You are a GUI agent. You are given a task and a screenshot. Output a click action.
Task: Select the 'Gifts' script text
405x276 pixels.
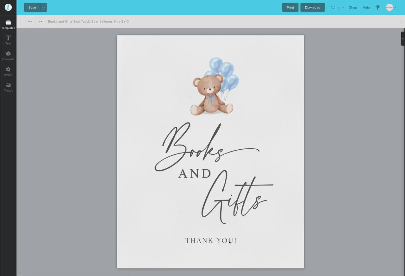237,197
